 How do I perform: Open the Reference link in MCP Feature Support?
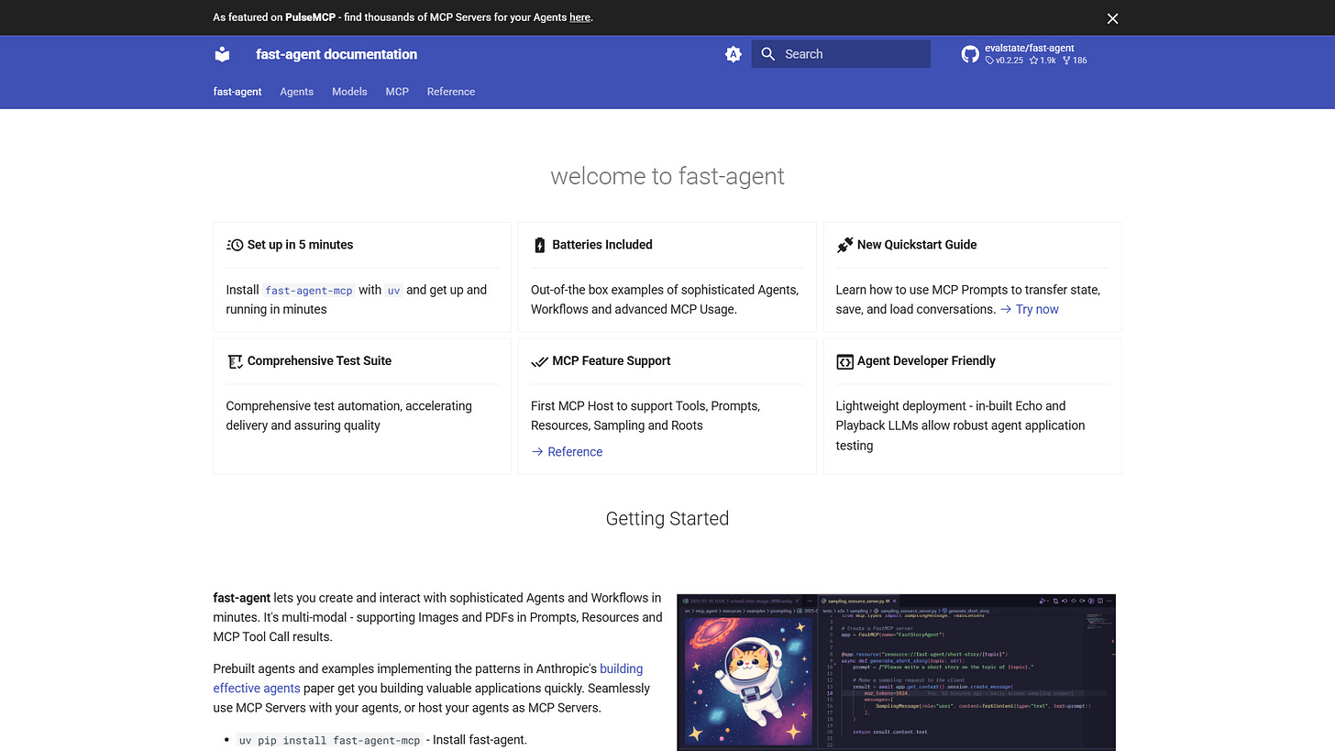coord(567,452)
